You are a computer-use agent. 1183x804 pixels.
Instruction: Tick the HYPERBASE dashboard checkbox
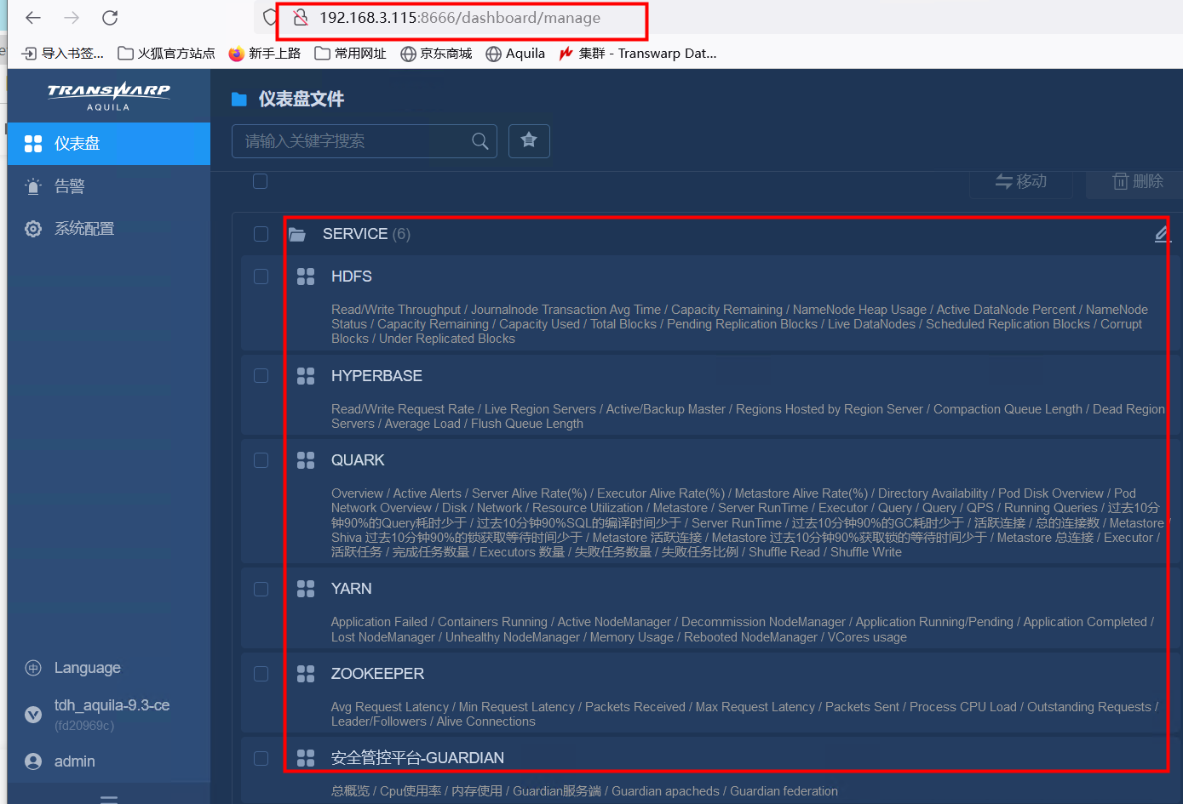tap(261, 376)
